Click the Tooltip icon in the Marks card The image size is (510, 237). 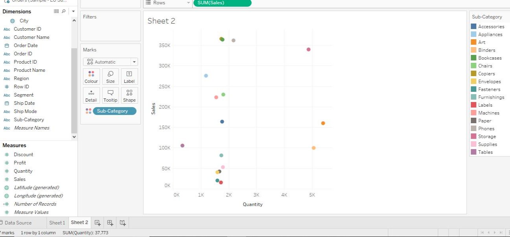point(110,95)
